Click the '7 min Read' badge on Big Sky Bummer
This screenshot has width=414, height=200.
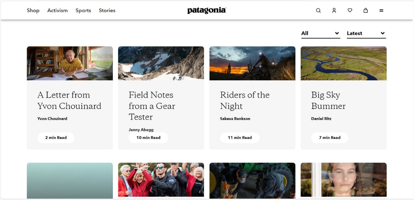(330, 138)
